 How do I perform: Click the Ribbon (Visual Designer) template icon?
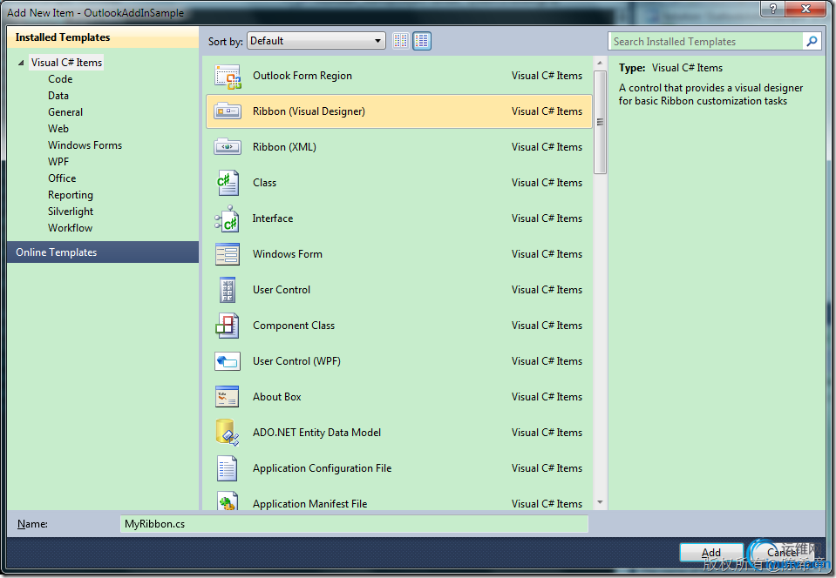[228, 111]
